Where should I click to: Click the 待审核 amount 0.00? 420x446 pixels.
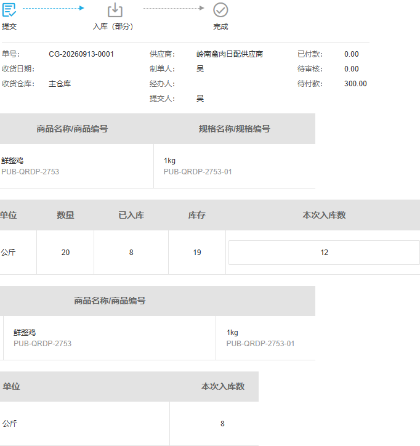(352, 69)
